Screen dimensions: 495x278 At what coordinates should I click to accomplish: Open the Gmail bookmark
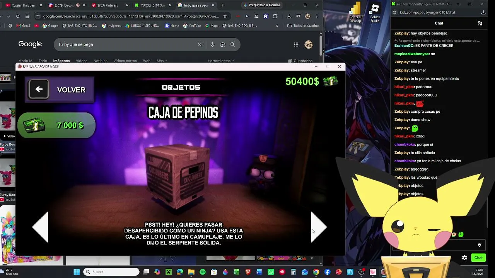click(x=23, y=26)
